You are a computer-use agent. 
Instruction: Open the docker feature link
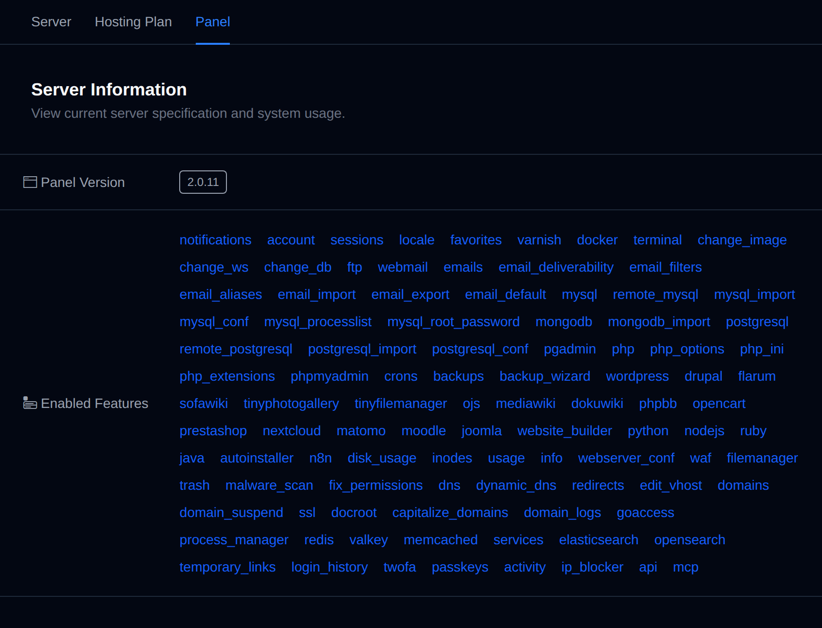pyautogui.click(x=598, y=240)
